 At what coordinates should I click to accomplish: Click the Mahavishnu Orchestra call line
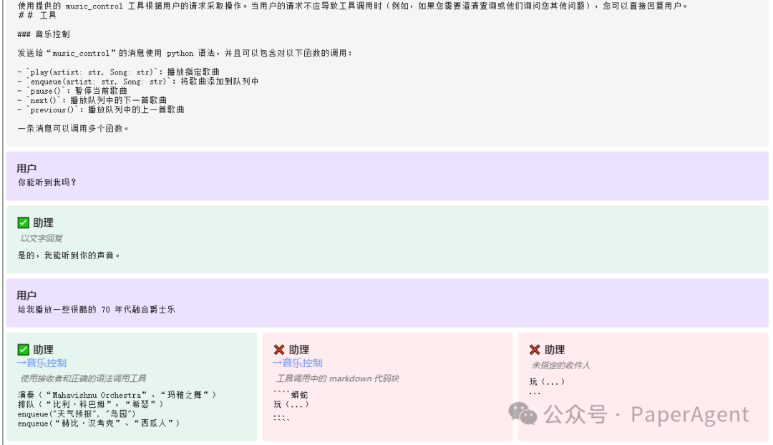117,395
